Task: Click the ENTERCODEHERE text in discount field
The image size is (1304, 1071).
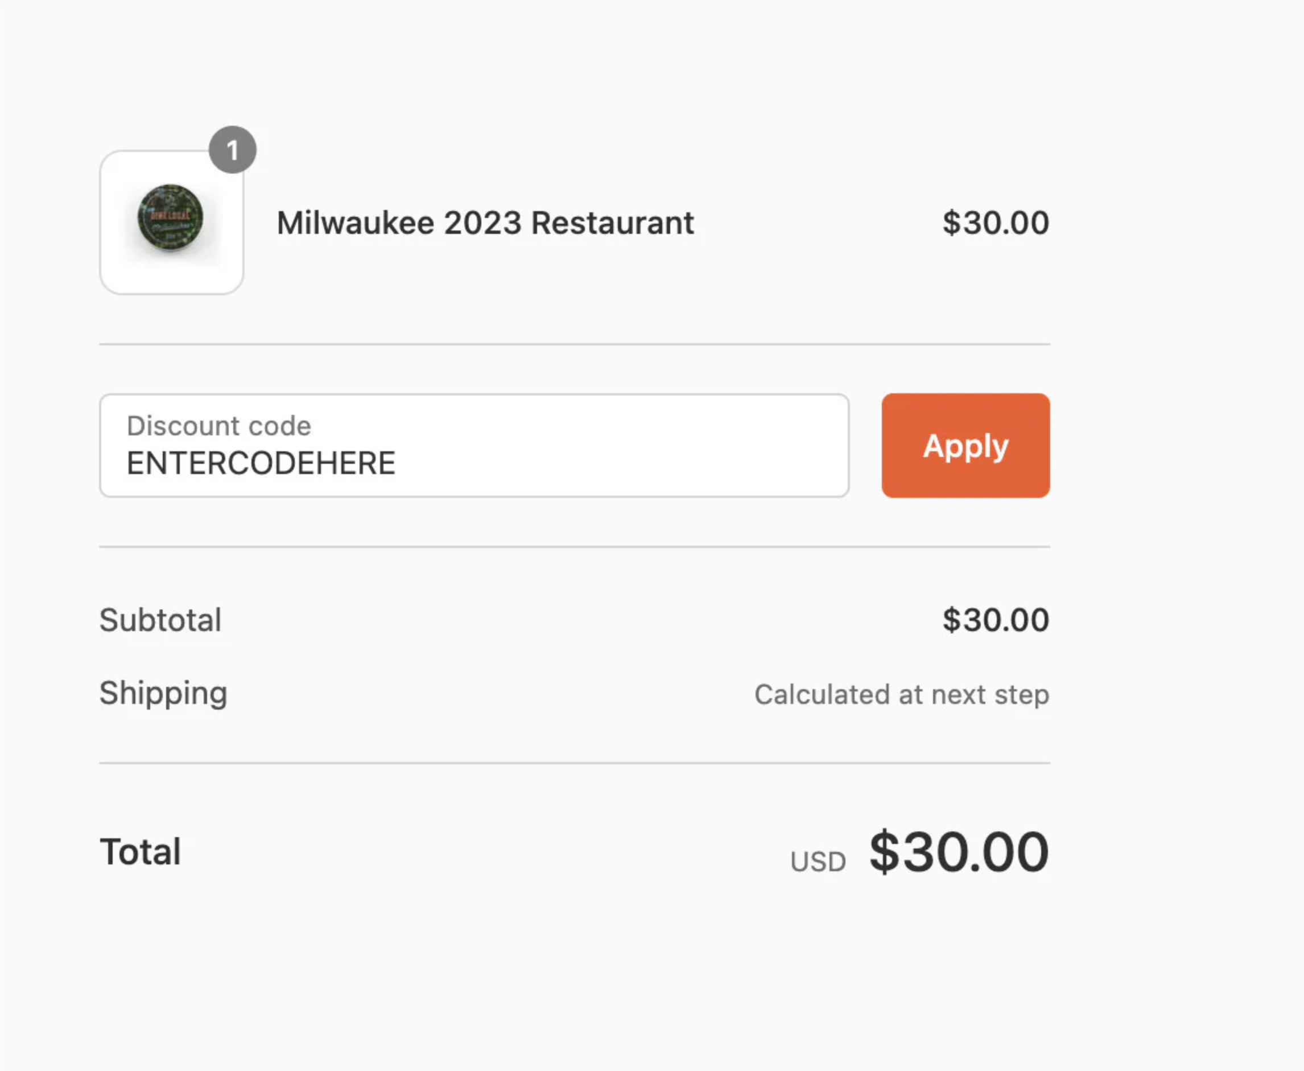Action: click(261, 463)
